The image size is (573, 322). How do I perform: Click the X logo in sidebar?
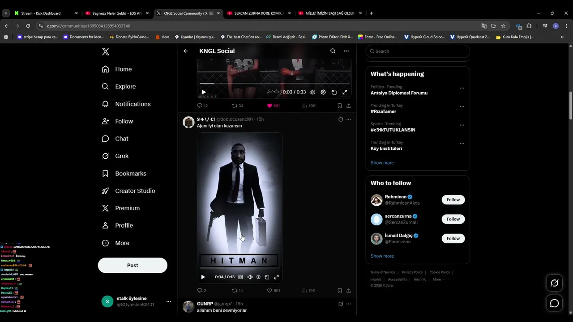click(x=106, y=51)
